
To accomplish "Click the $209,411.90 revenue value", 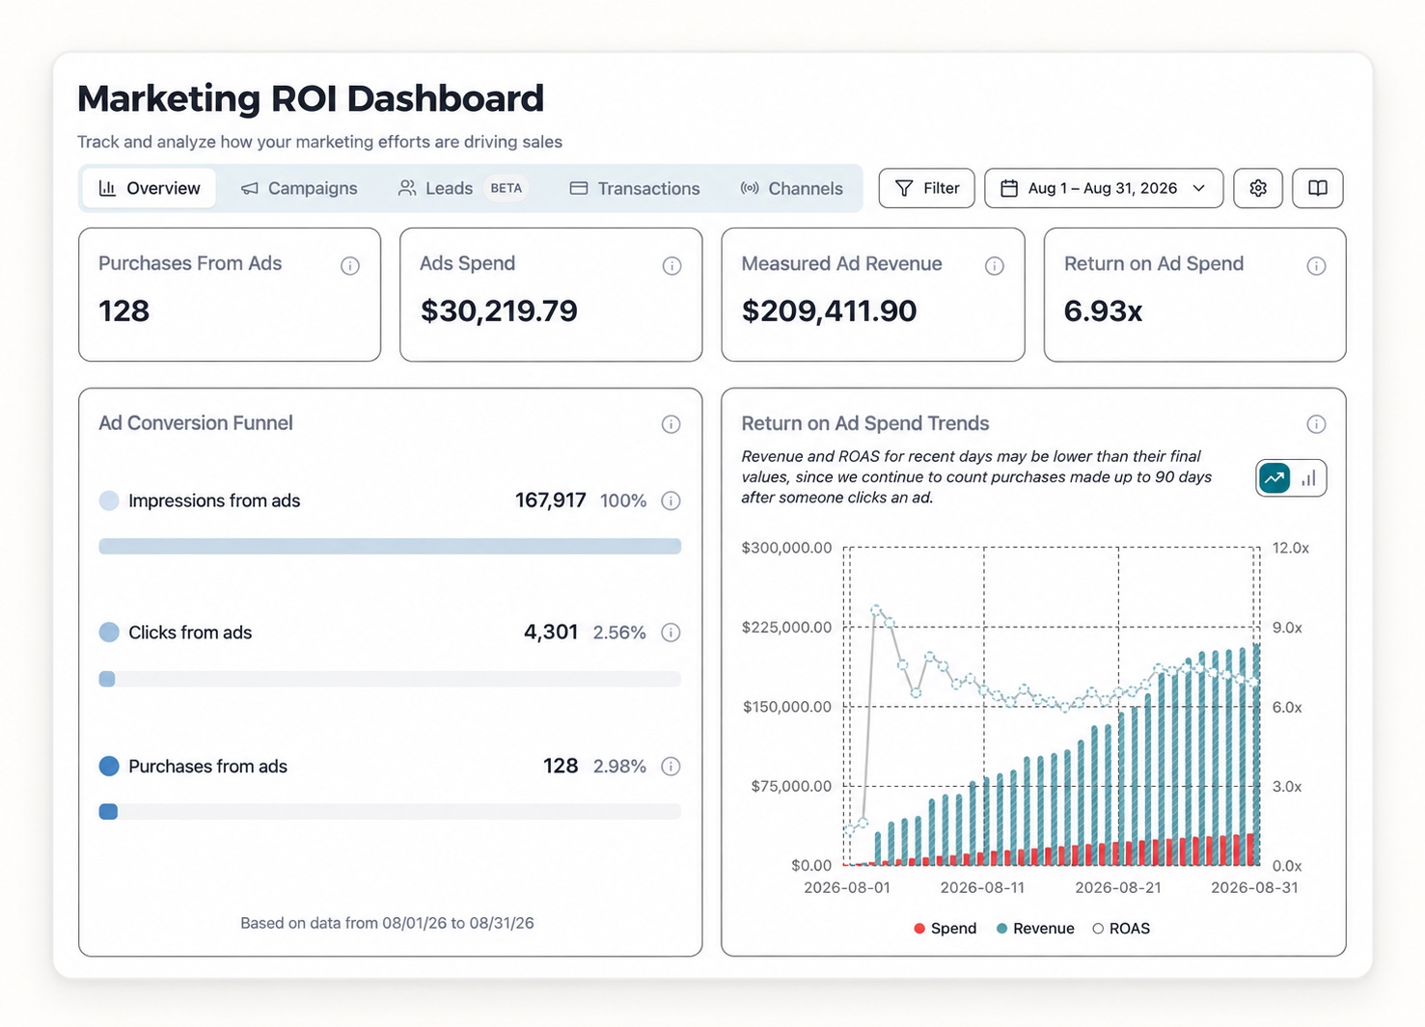I will click(829, 311).
